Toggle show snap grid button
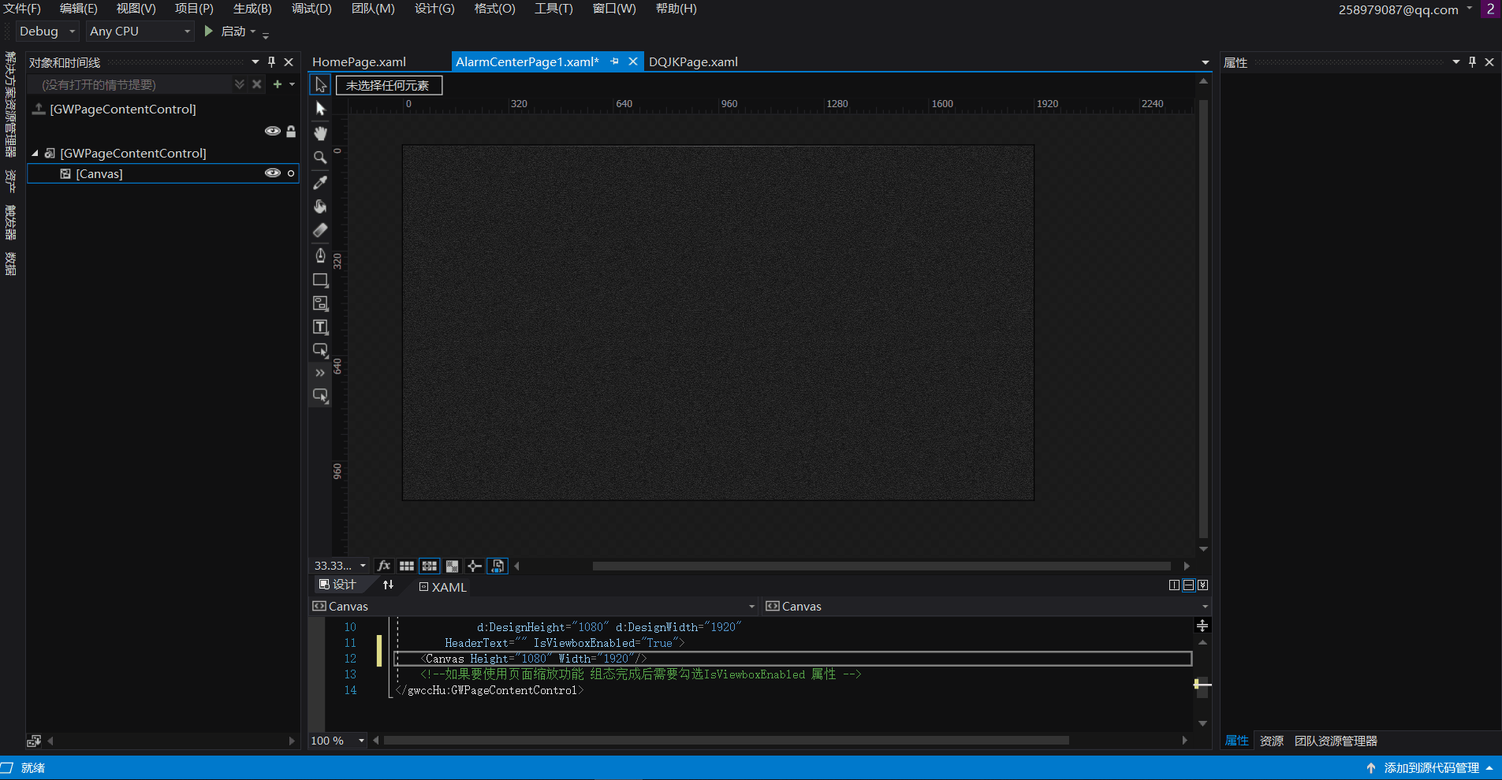Image resolution: width=1502 pixels, height=780 pixels. (x=407, y=566)
